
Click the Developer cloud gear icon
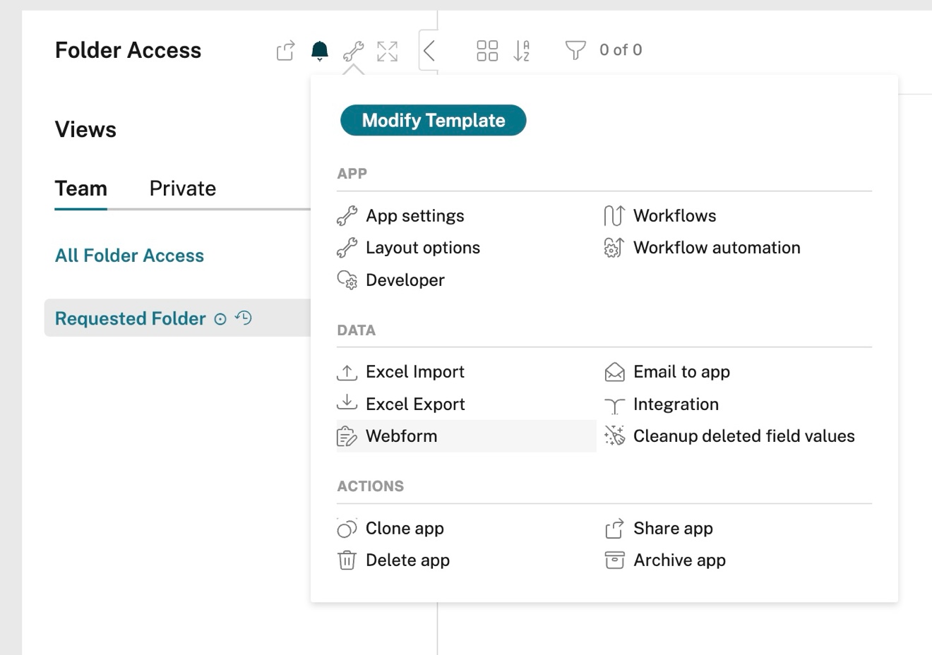[x=347, y=280]
